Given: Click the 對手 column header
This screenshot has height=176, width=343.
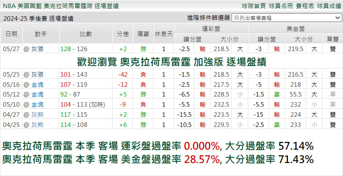Looking at the screenshot, I should tap(40, 34).
